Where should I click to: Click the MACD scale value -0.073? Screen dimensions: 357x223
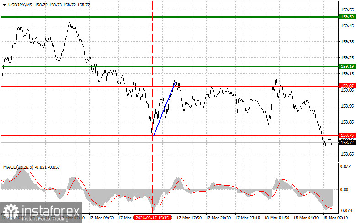(x=345, y=211)
